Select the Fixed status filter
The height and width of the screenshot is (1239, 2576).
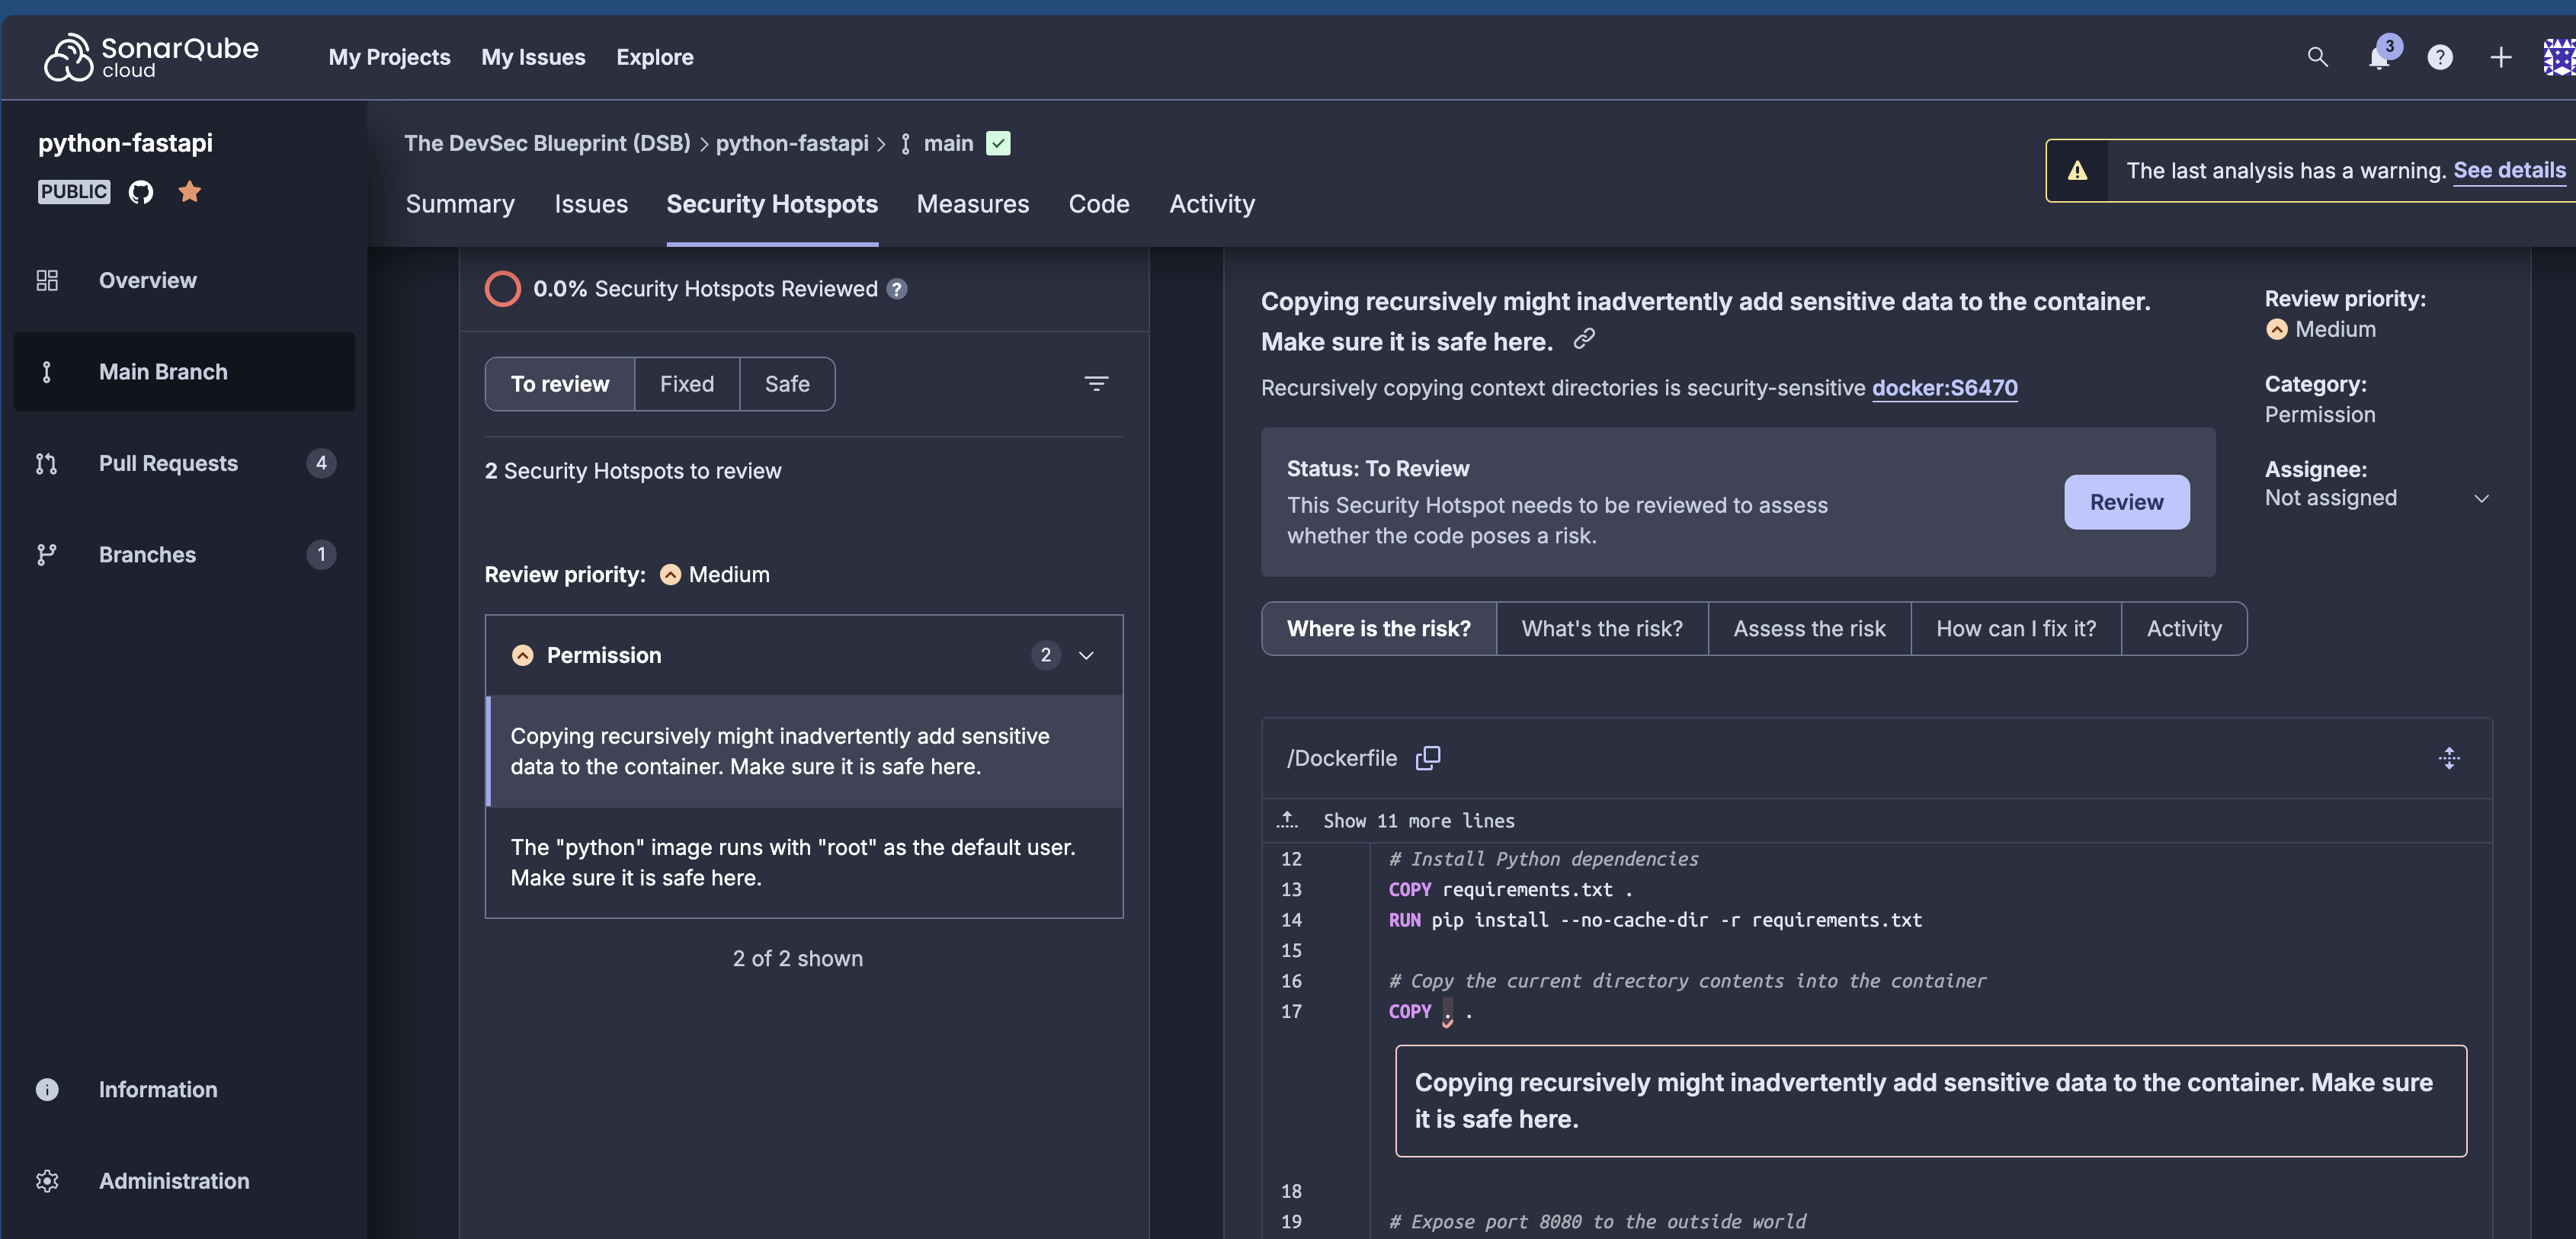coord(687,384)
